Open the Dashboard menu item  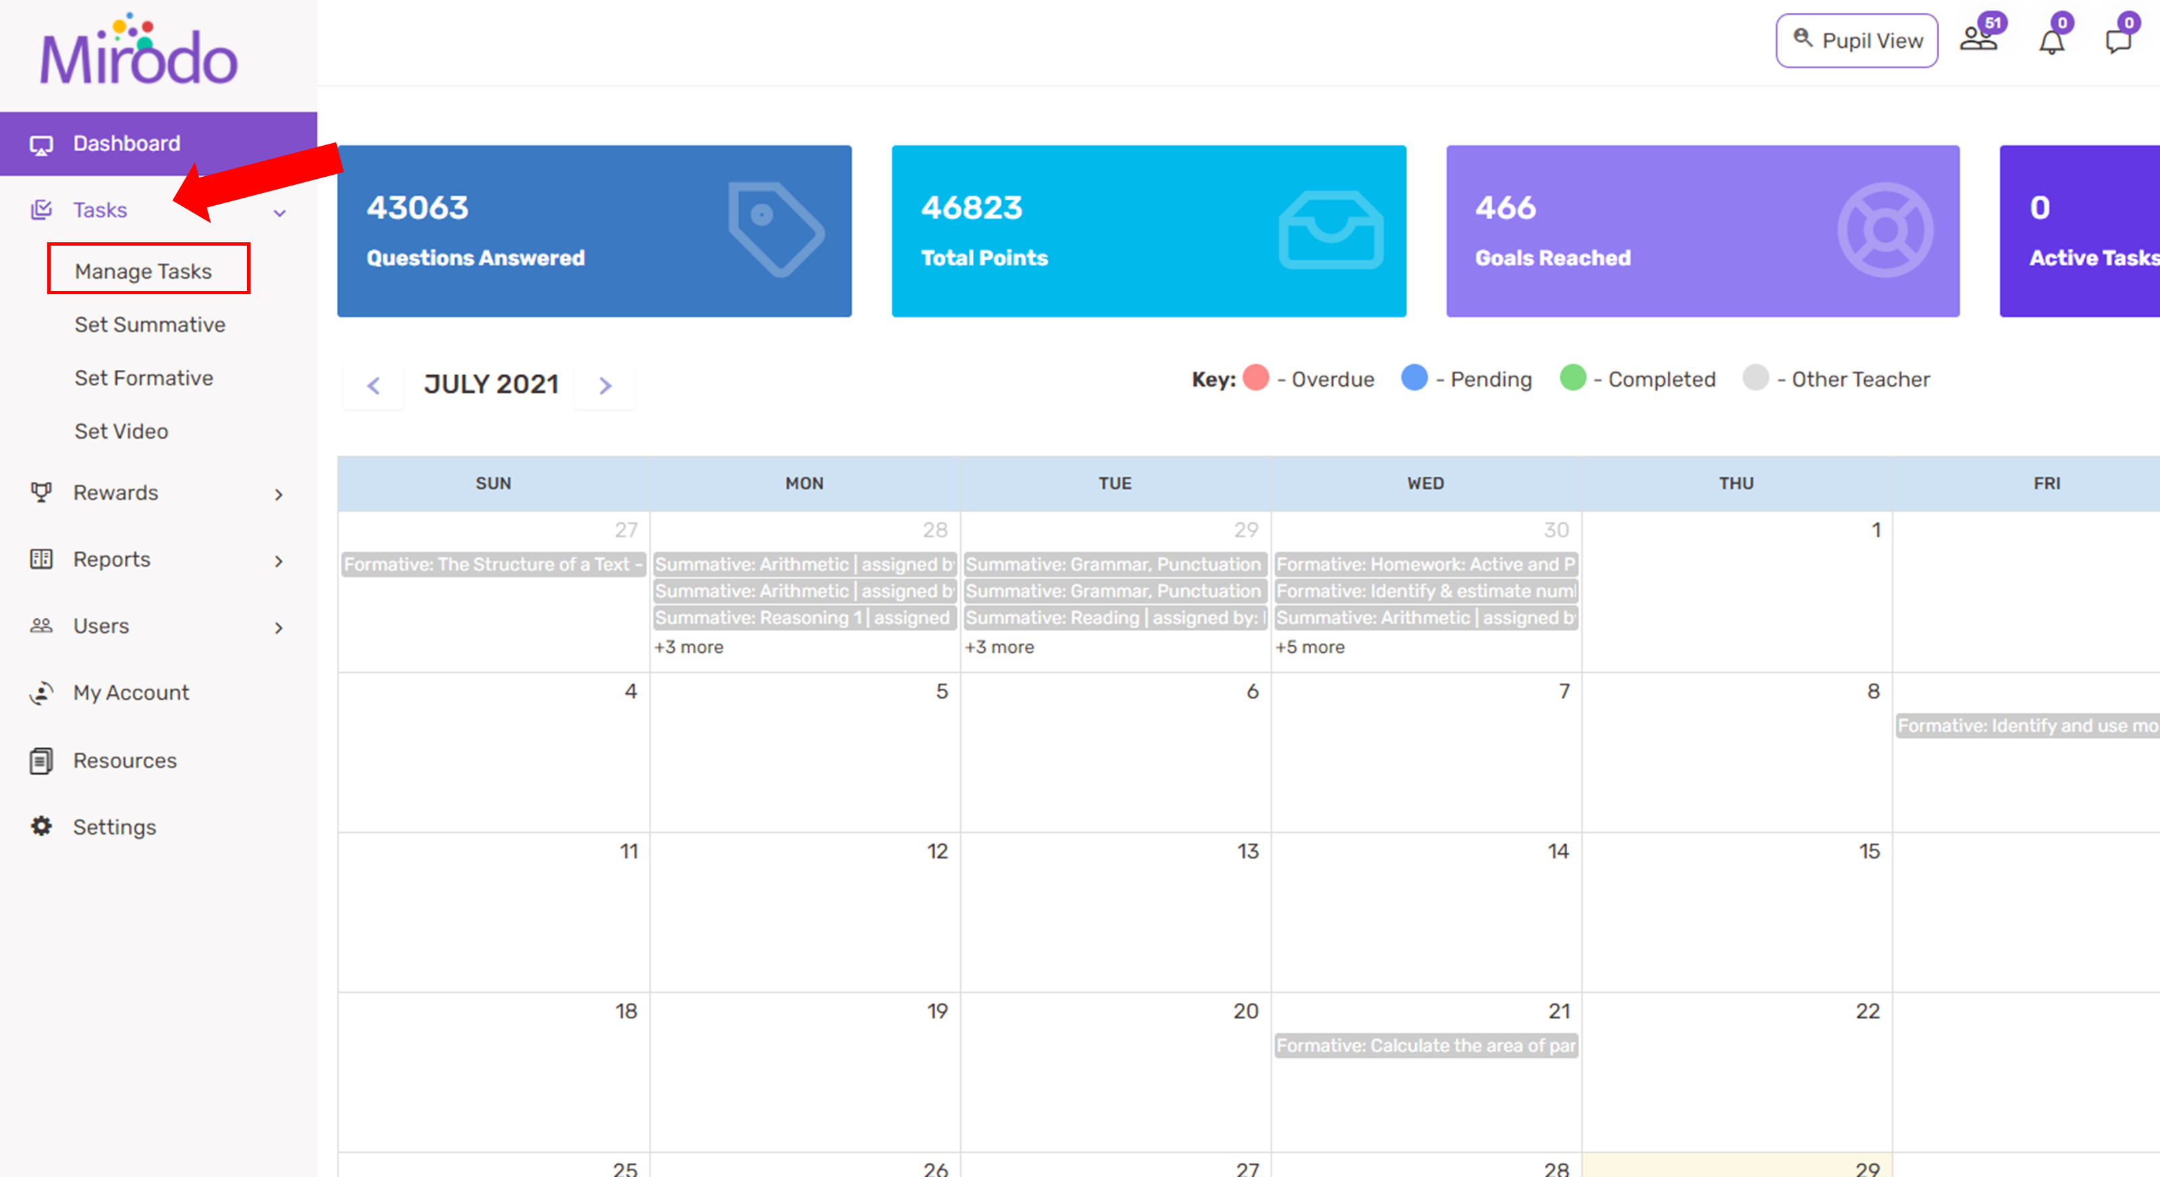(x=159, y=143)
